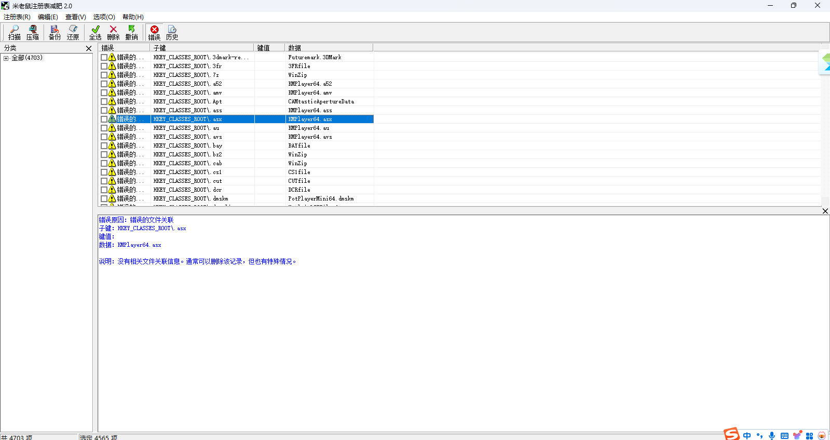Close the error detail pane
This screenshot has width=830, height=440.
[825, 211]
